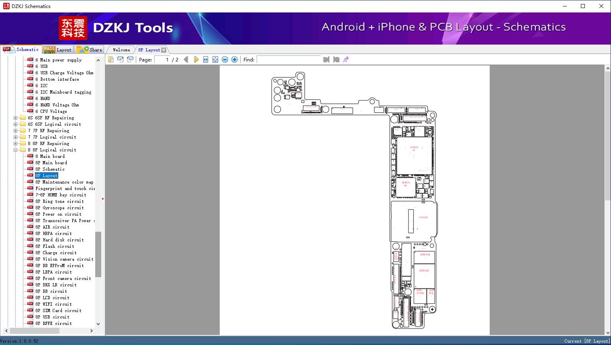
Task: Select the 8P Layout document tab
Action: pyautogui.click(x=149, y=50)
